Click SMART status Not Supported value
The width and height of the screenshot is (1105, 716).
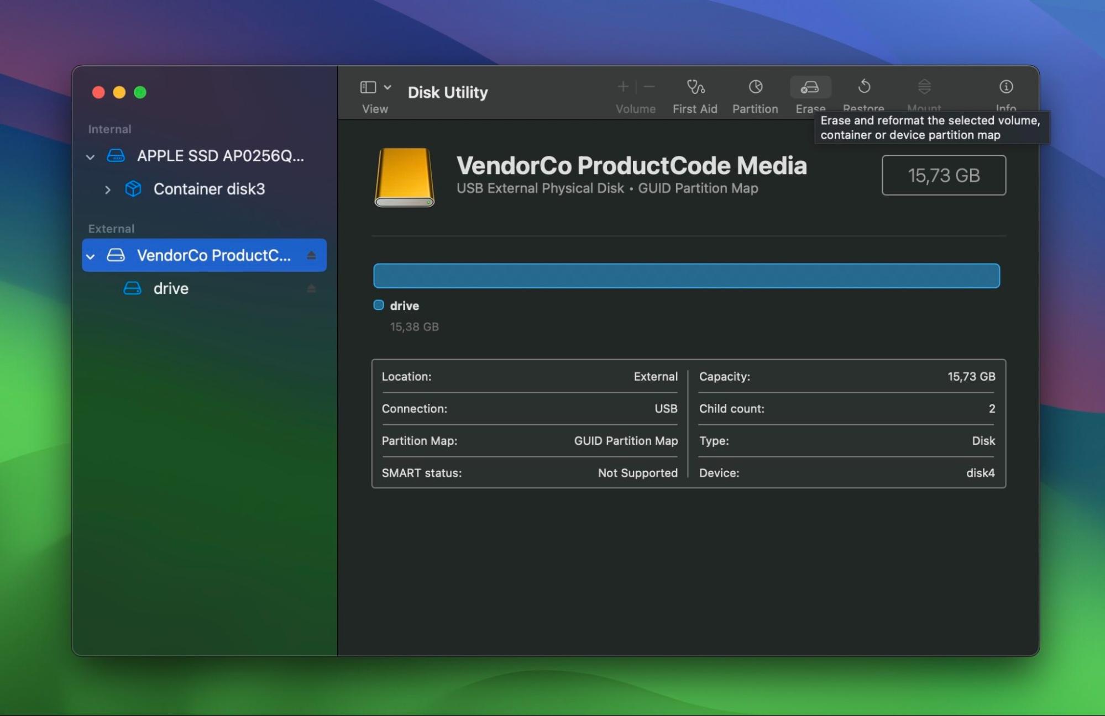click(x=638, y=473)
